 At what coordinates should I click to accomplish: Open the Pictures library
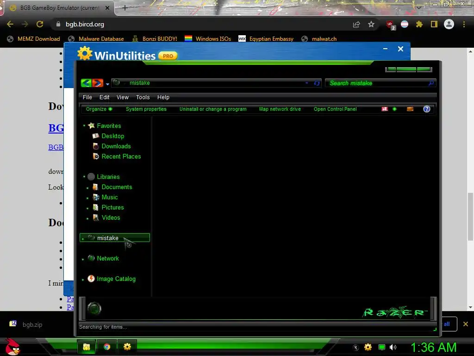click(x=113, y=207)
